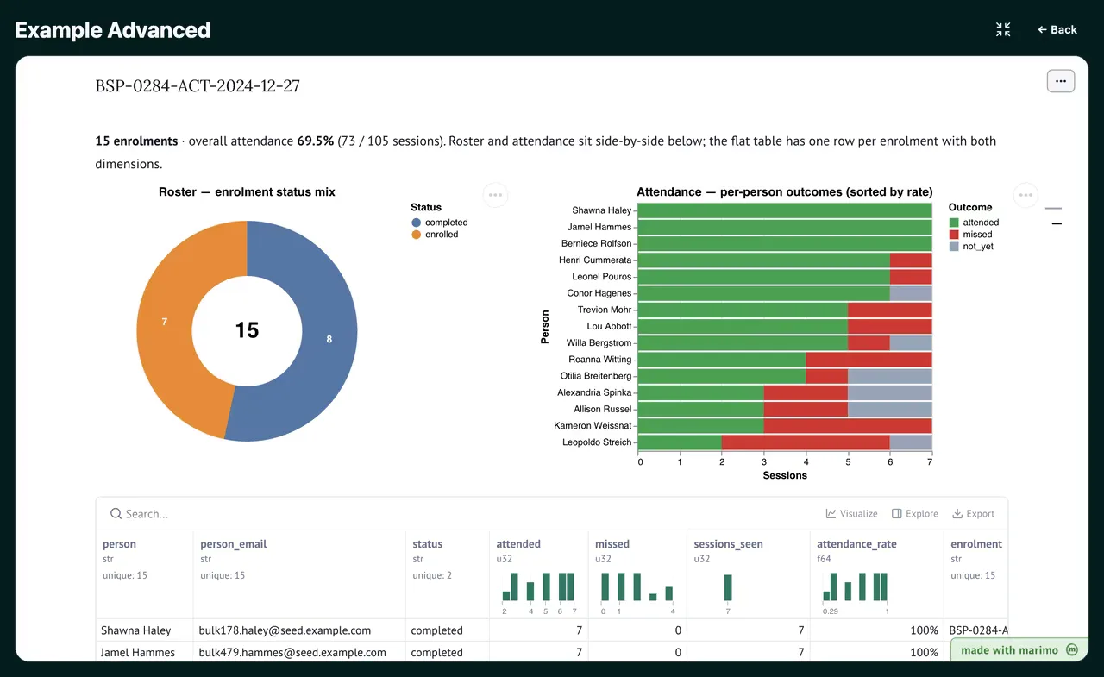Click the Explore button in the table toolbar
Viewport: 1104px width, 677px height.
(915, 514)
